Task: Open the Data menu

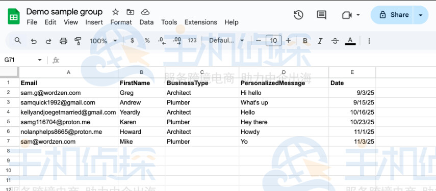Action: [146, 22]
